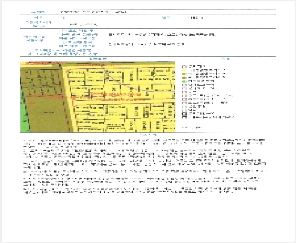
Task: Click the large olive parcel on the map
Action: pos(46,114)
